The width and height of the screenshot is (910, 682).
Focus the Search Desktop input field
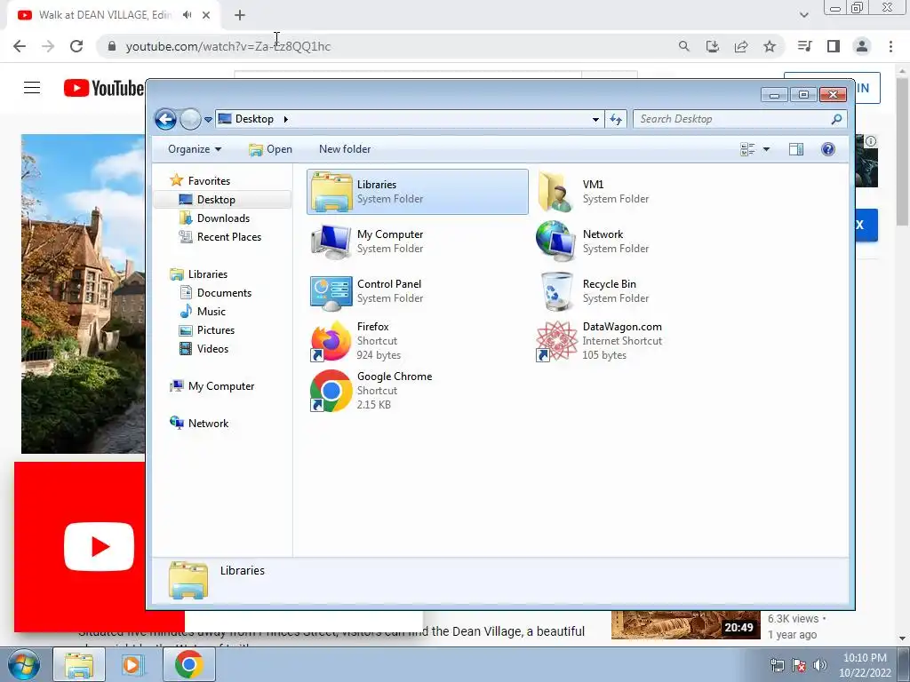[x=734, y=120]
